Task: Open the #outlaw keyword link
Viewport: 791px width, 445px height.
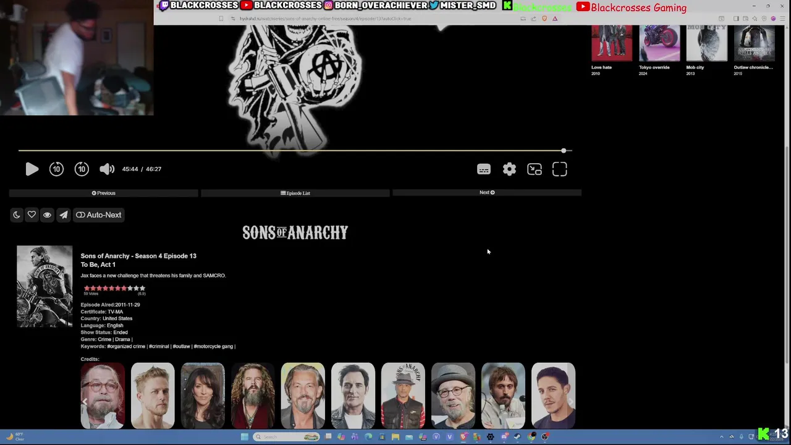Action: click(x=182, y=346)
